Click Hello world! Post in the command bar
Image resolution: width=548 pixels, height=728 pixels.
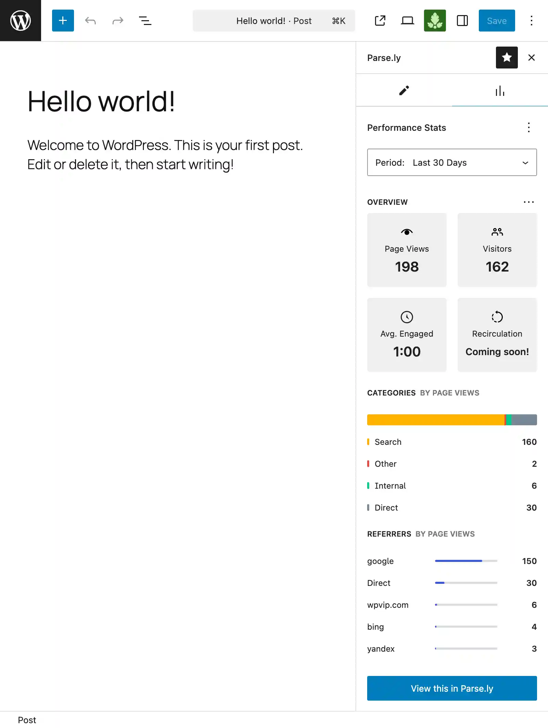click(x=274, y=21)
